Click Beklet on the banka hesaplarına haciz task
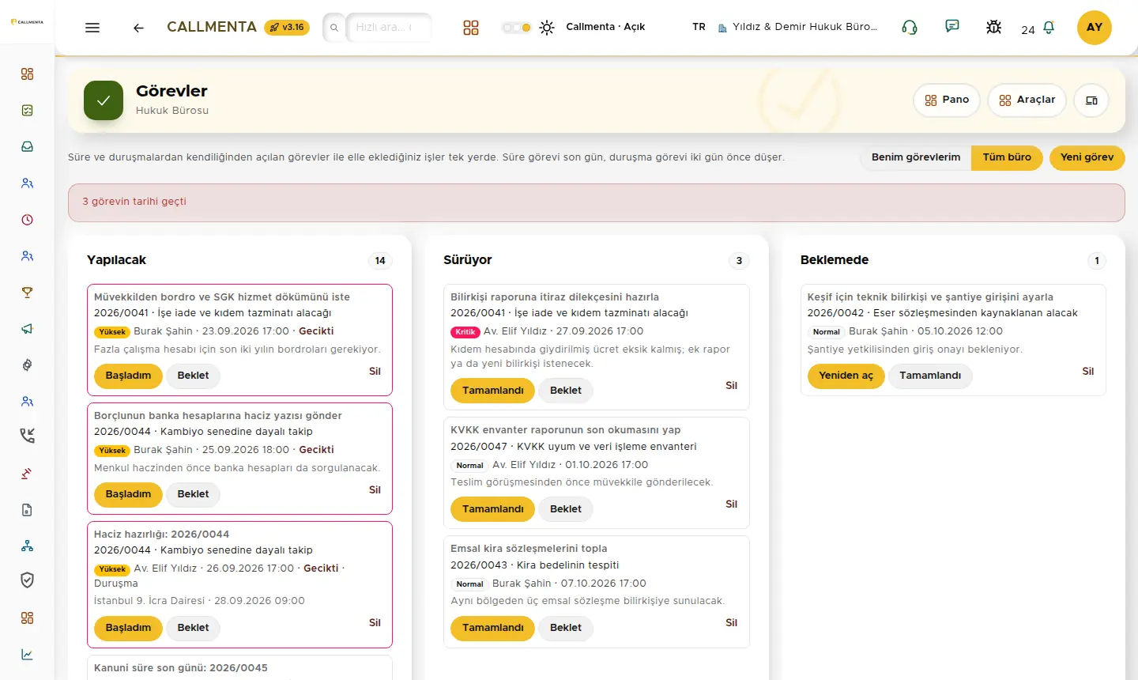 pos(193,494)
